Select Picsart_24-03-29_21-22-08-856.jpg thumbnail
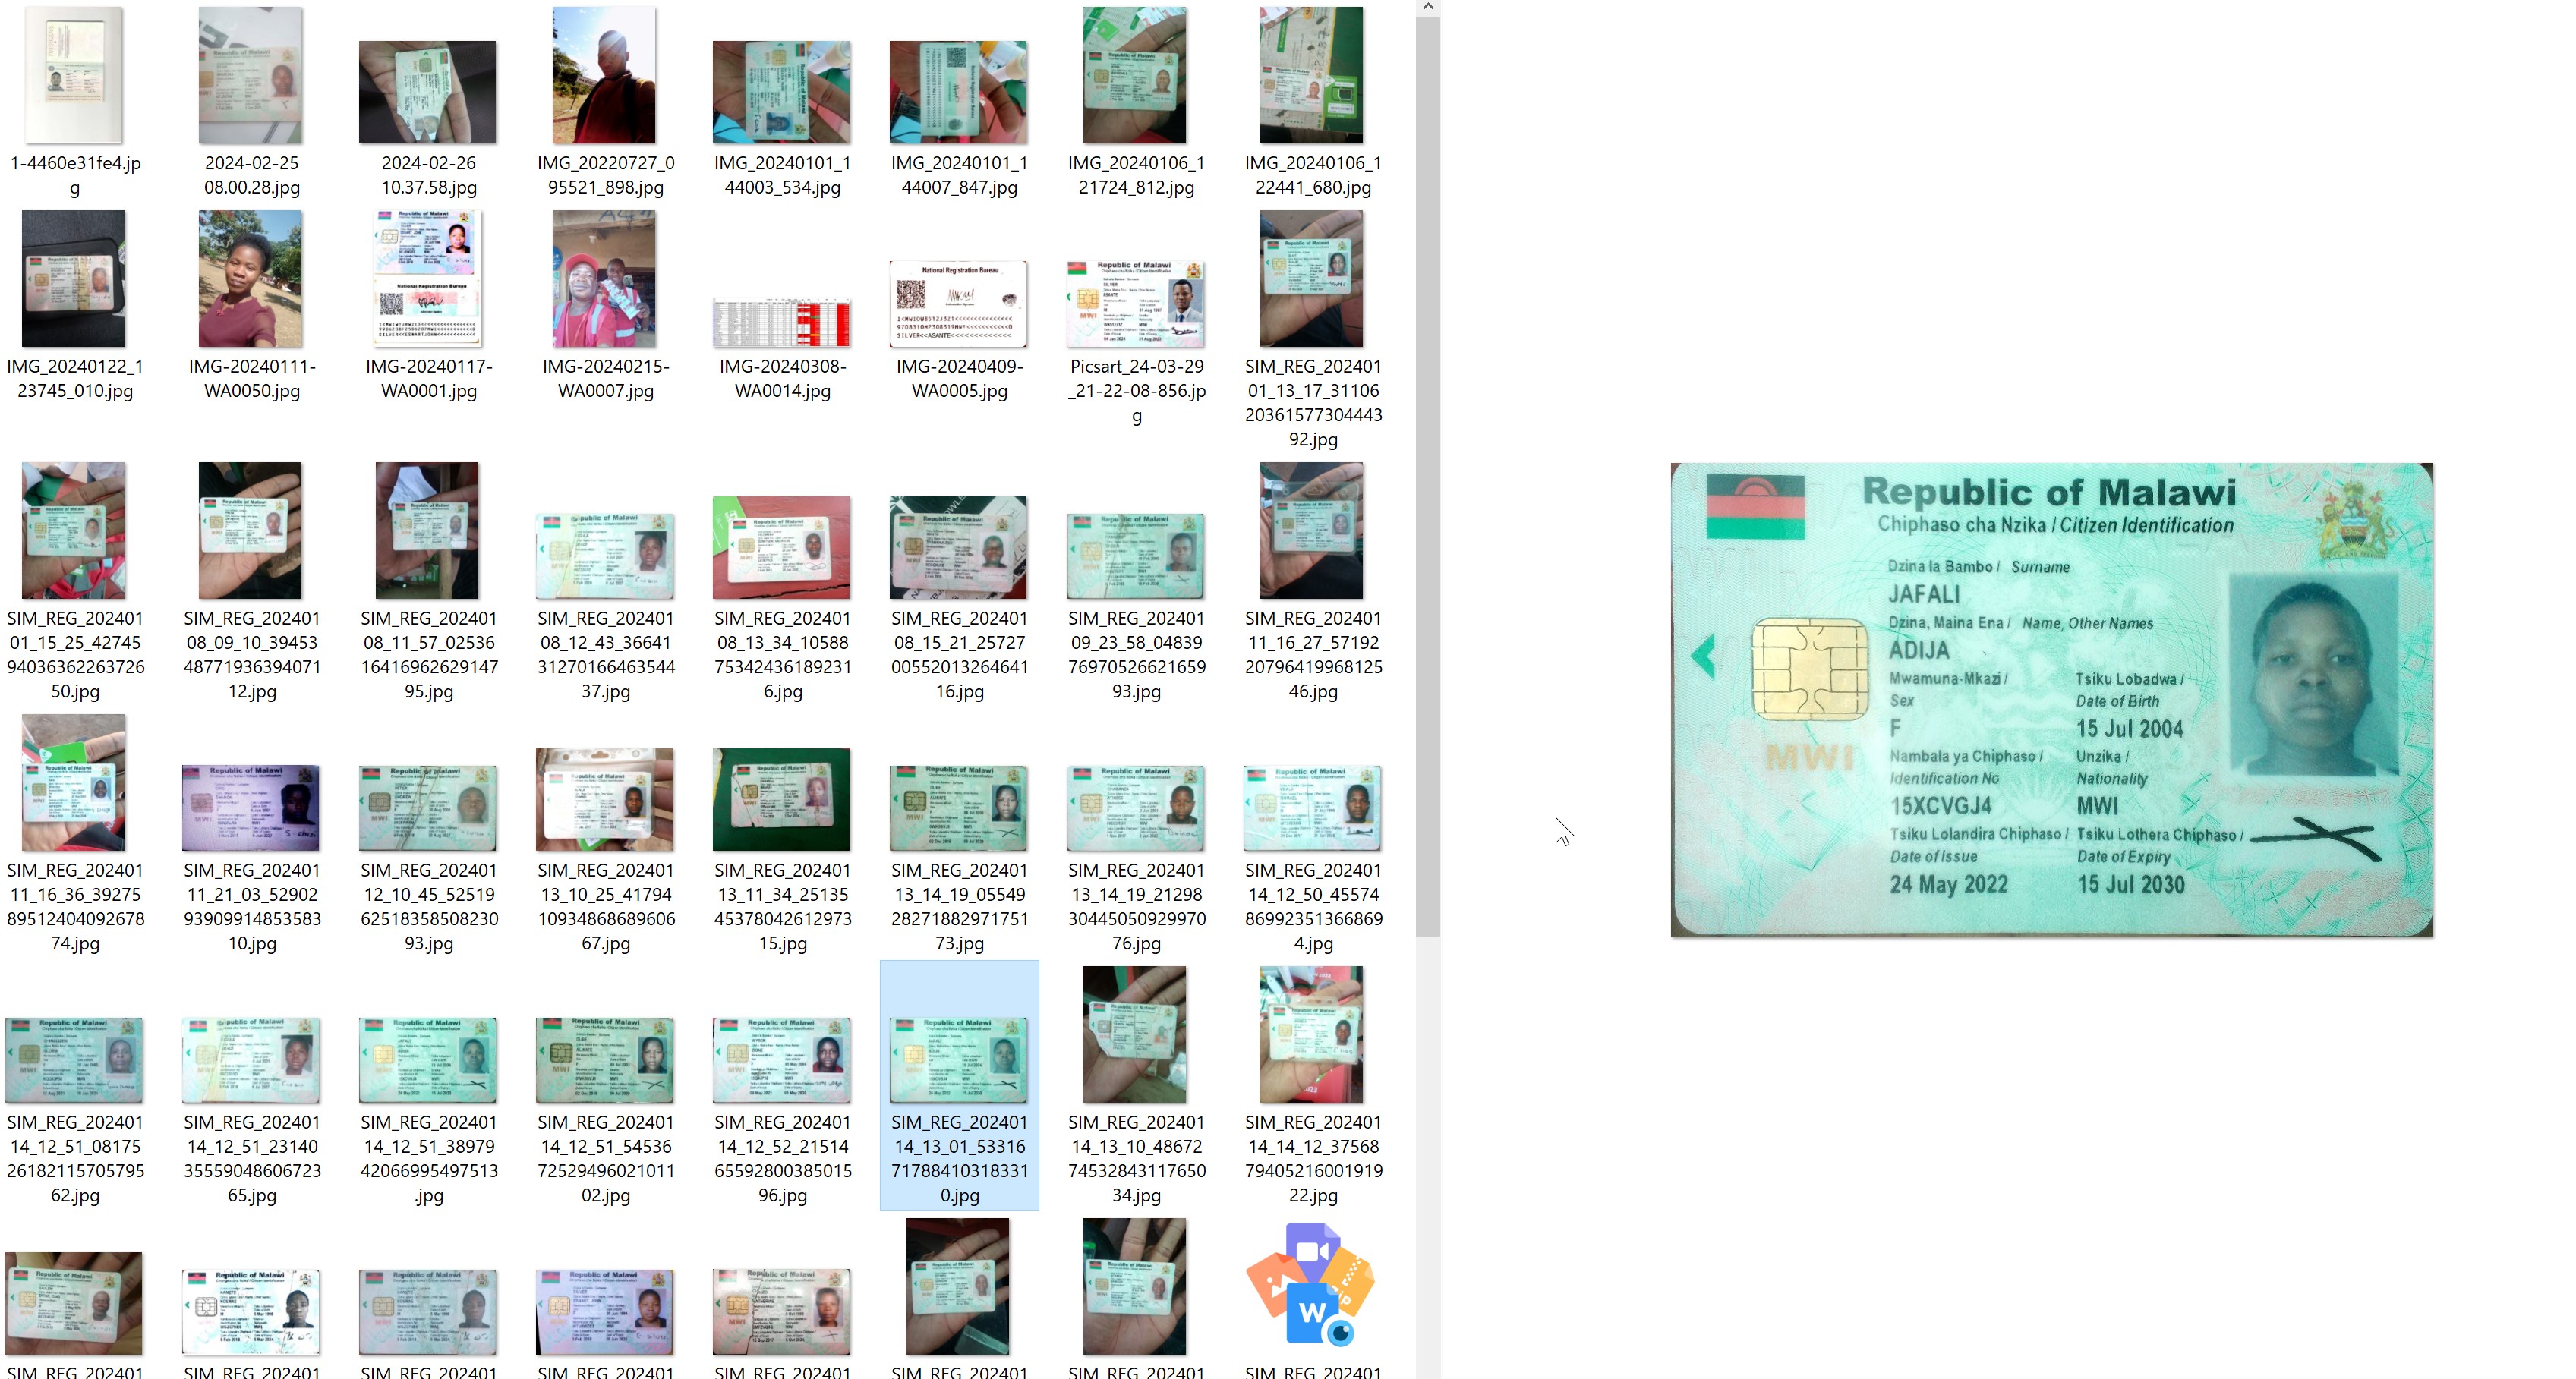 pyautogui.click(x=1135, y=304)
